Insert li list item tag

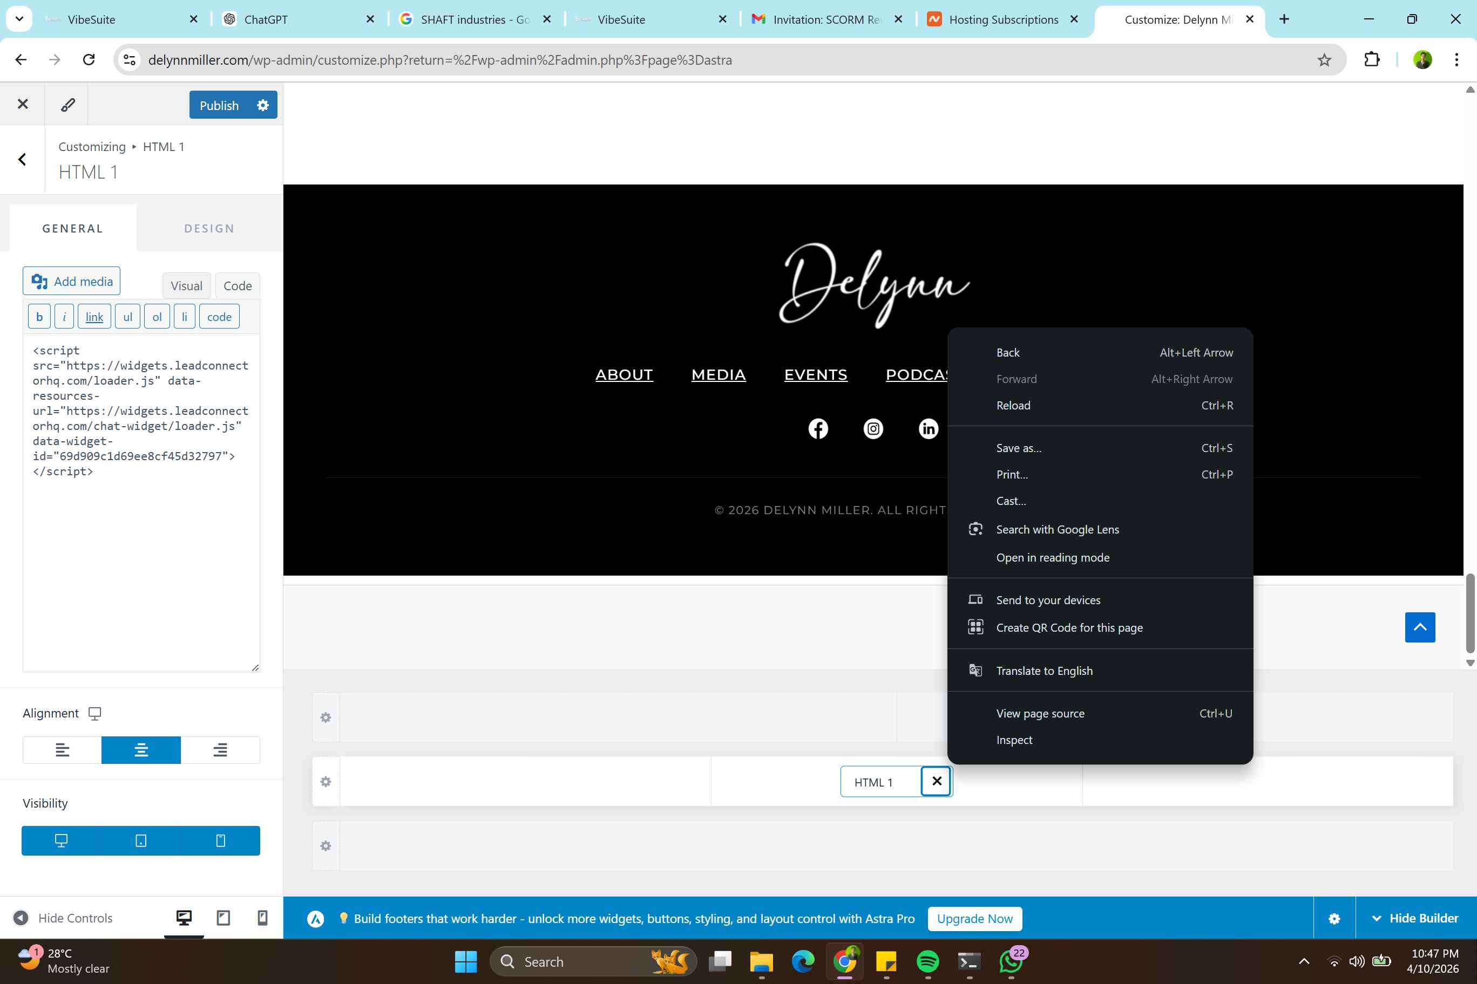pos(185,316)
